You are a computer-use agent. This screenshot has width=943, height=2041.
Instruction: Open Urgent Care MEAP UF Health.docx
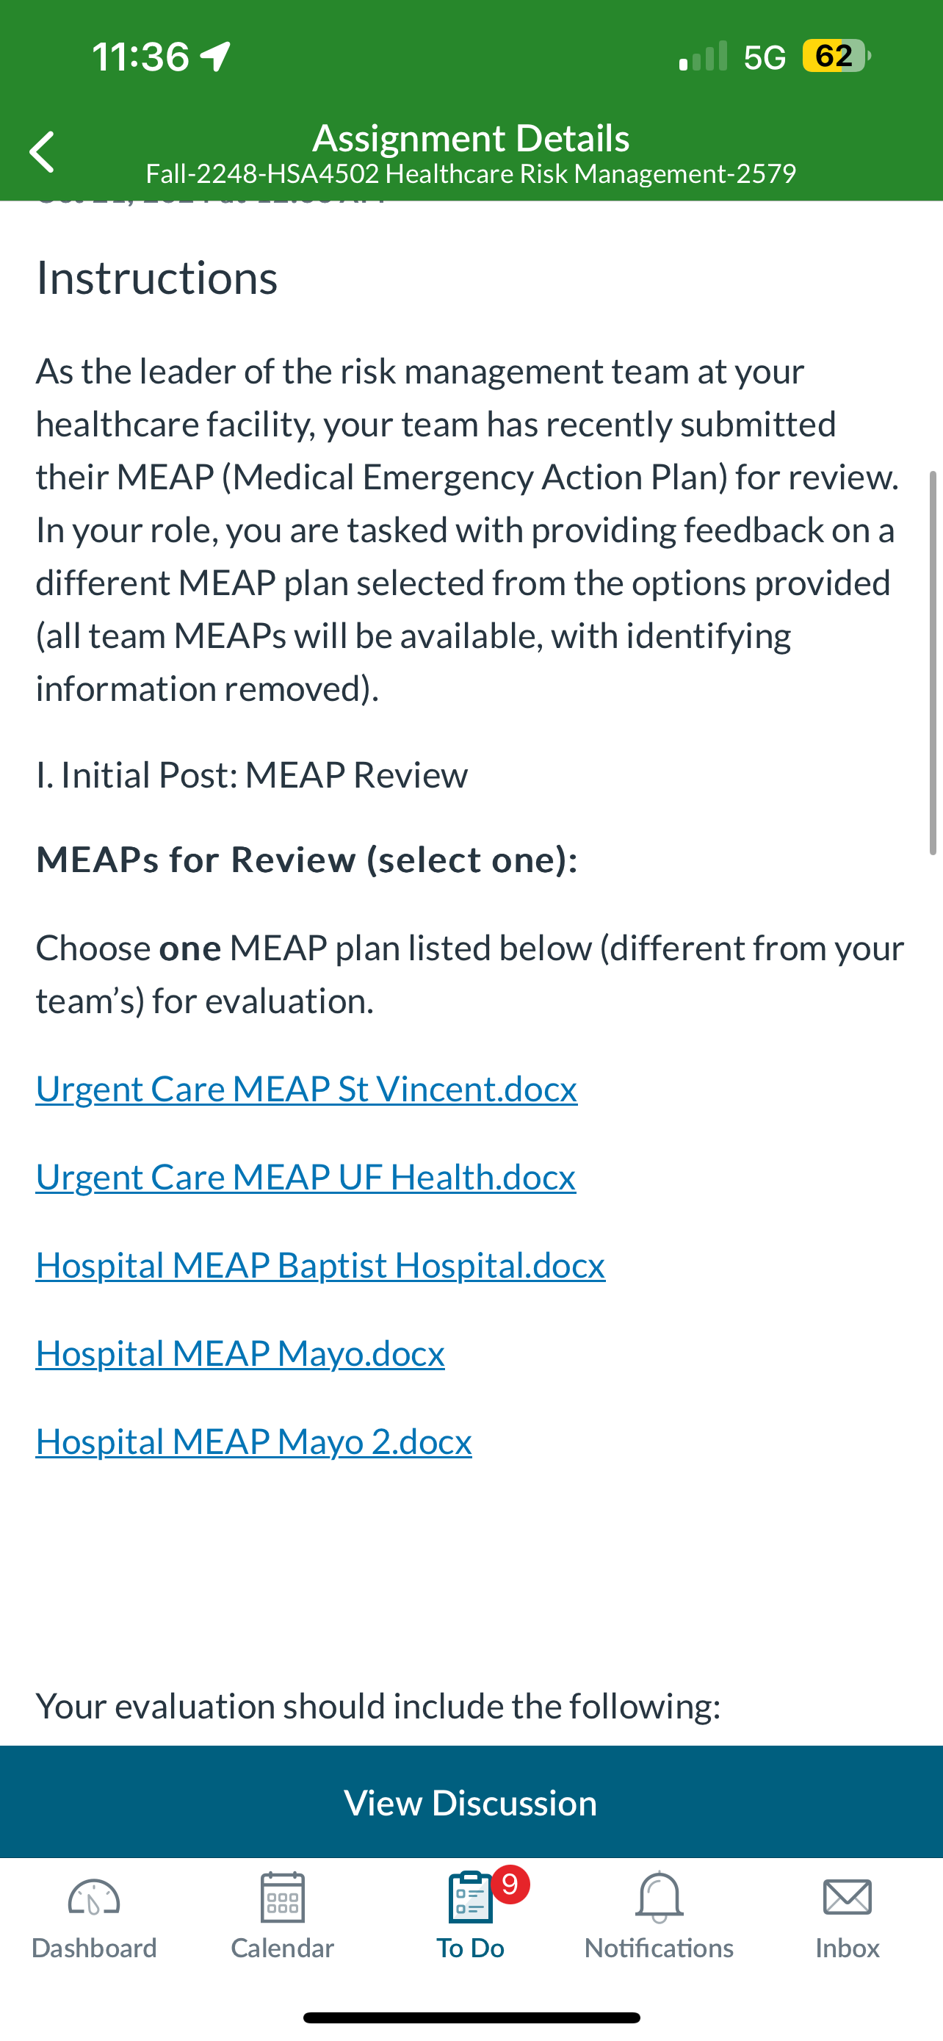[306, 1176]
